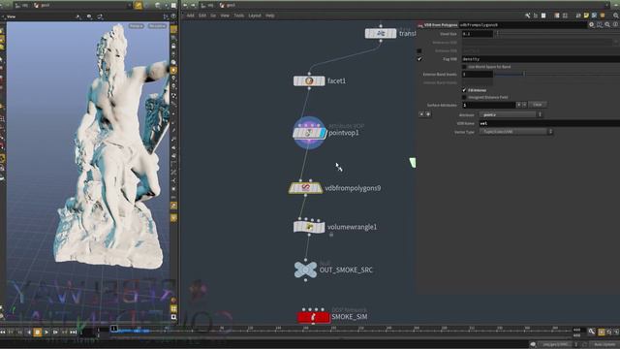
Task: Adjust the Exterior Band Voxels slider
Action: tap(557, 74)
